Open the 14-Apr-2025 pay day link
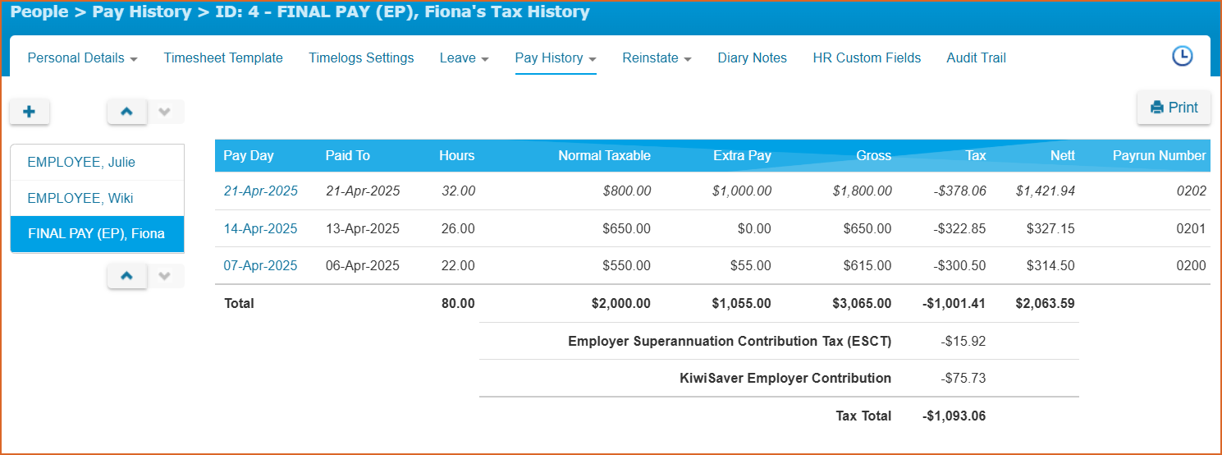 (x=260, y=229)
